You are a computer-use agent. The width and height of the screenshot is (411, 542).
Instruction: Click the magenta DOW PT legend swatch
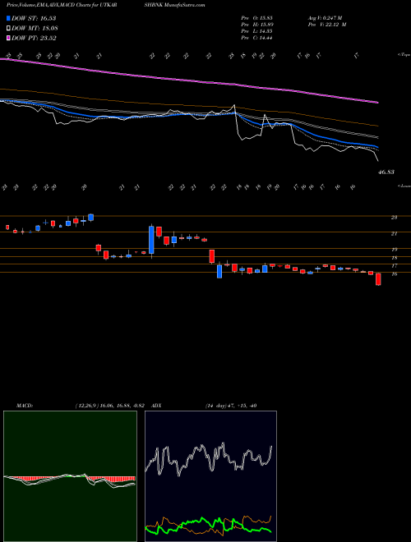(x=8, y=38)
